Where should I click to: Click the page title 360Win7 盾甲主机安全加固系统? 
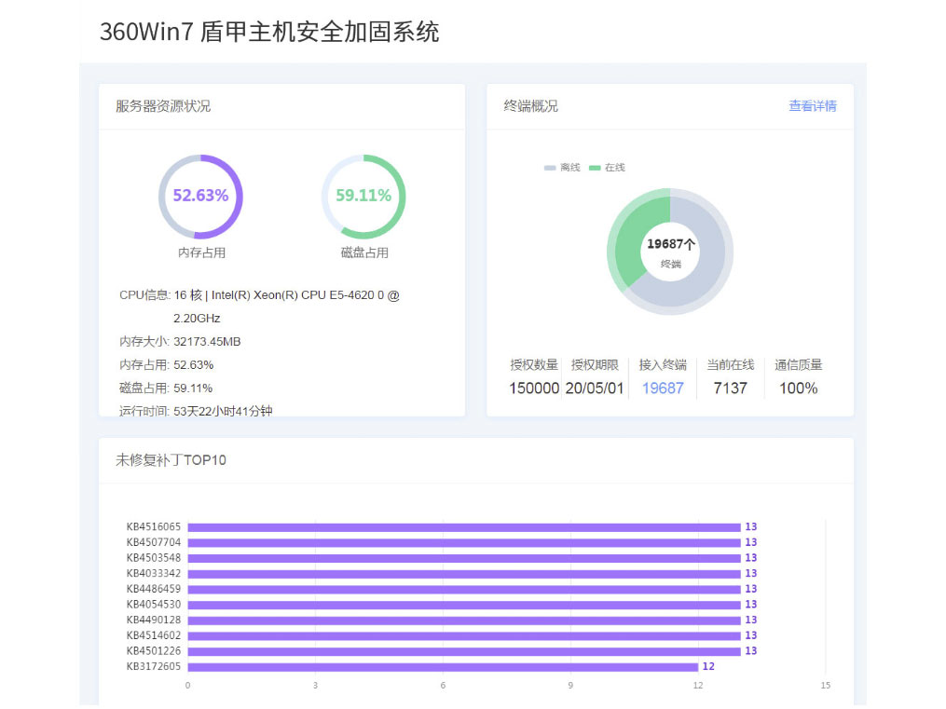[269, 32]
